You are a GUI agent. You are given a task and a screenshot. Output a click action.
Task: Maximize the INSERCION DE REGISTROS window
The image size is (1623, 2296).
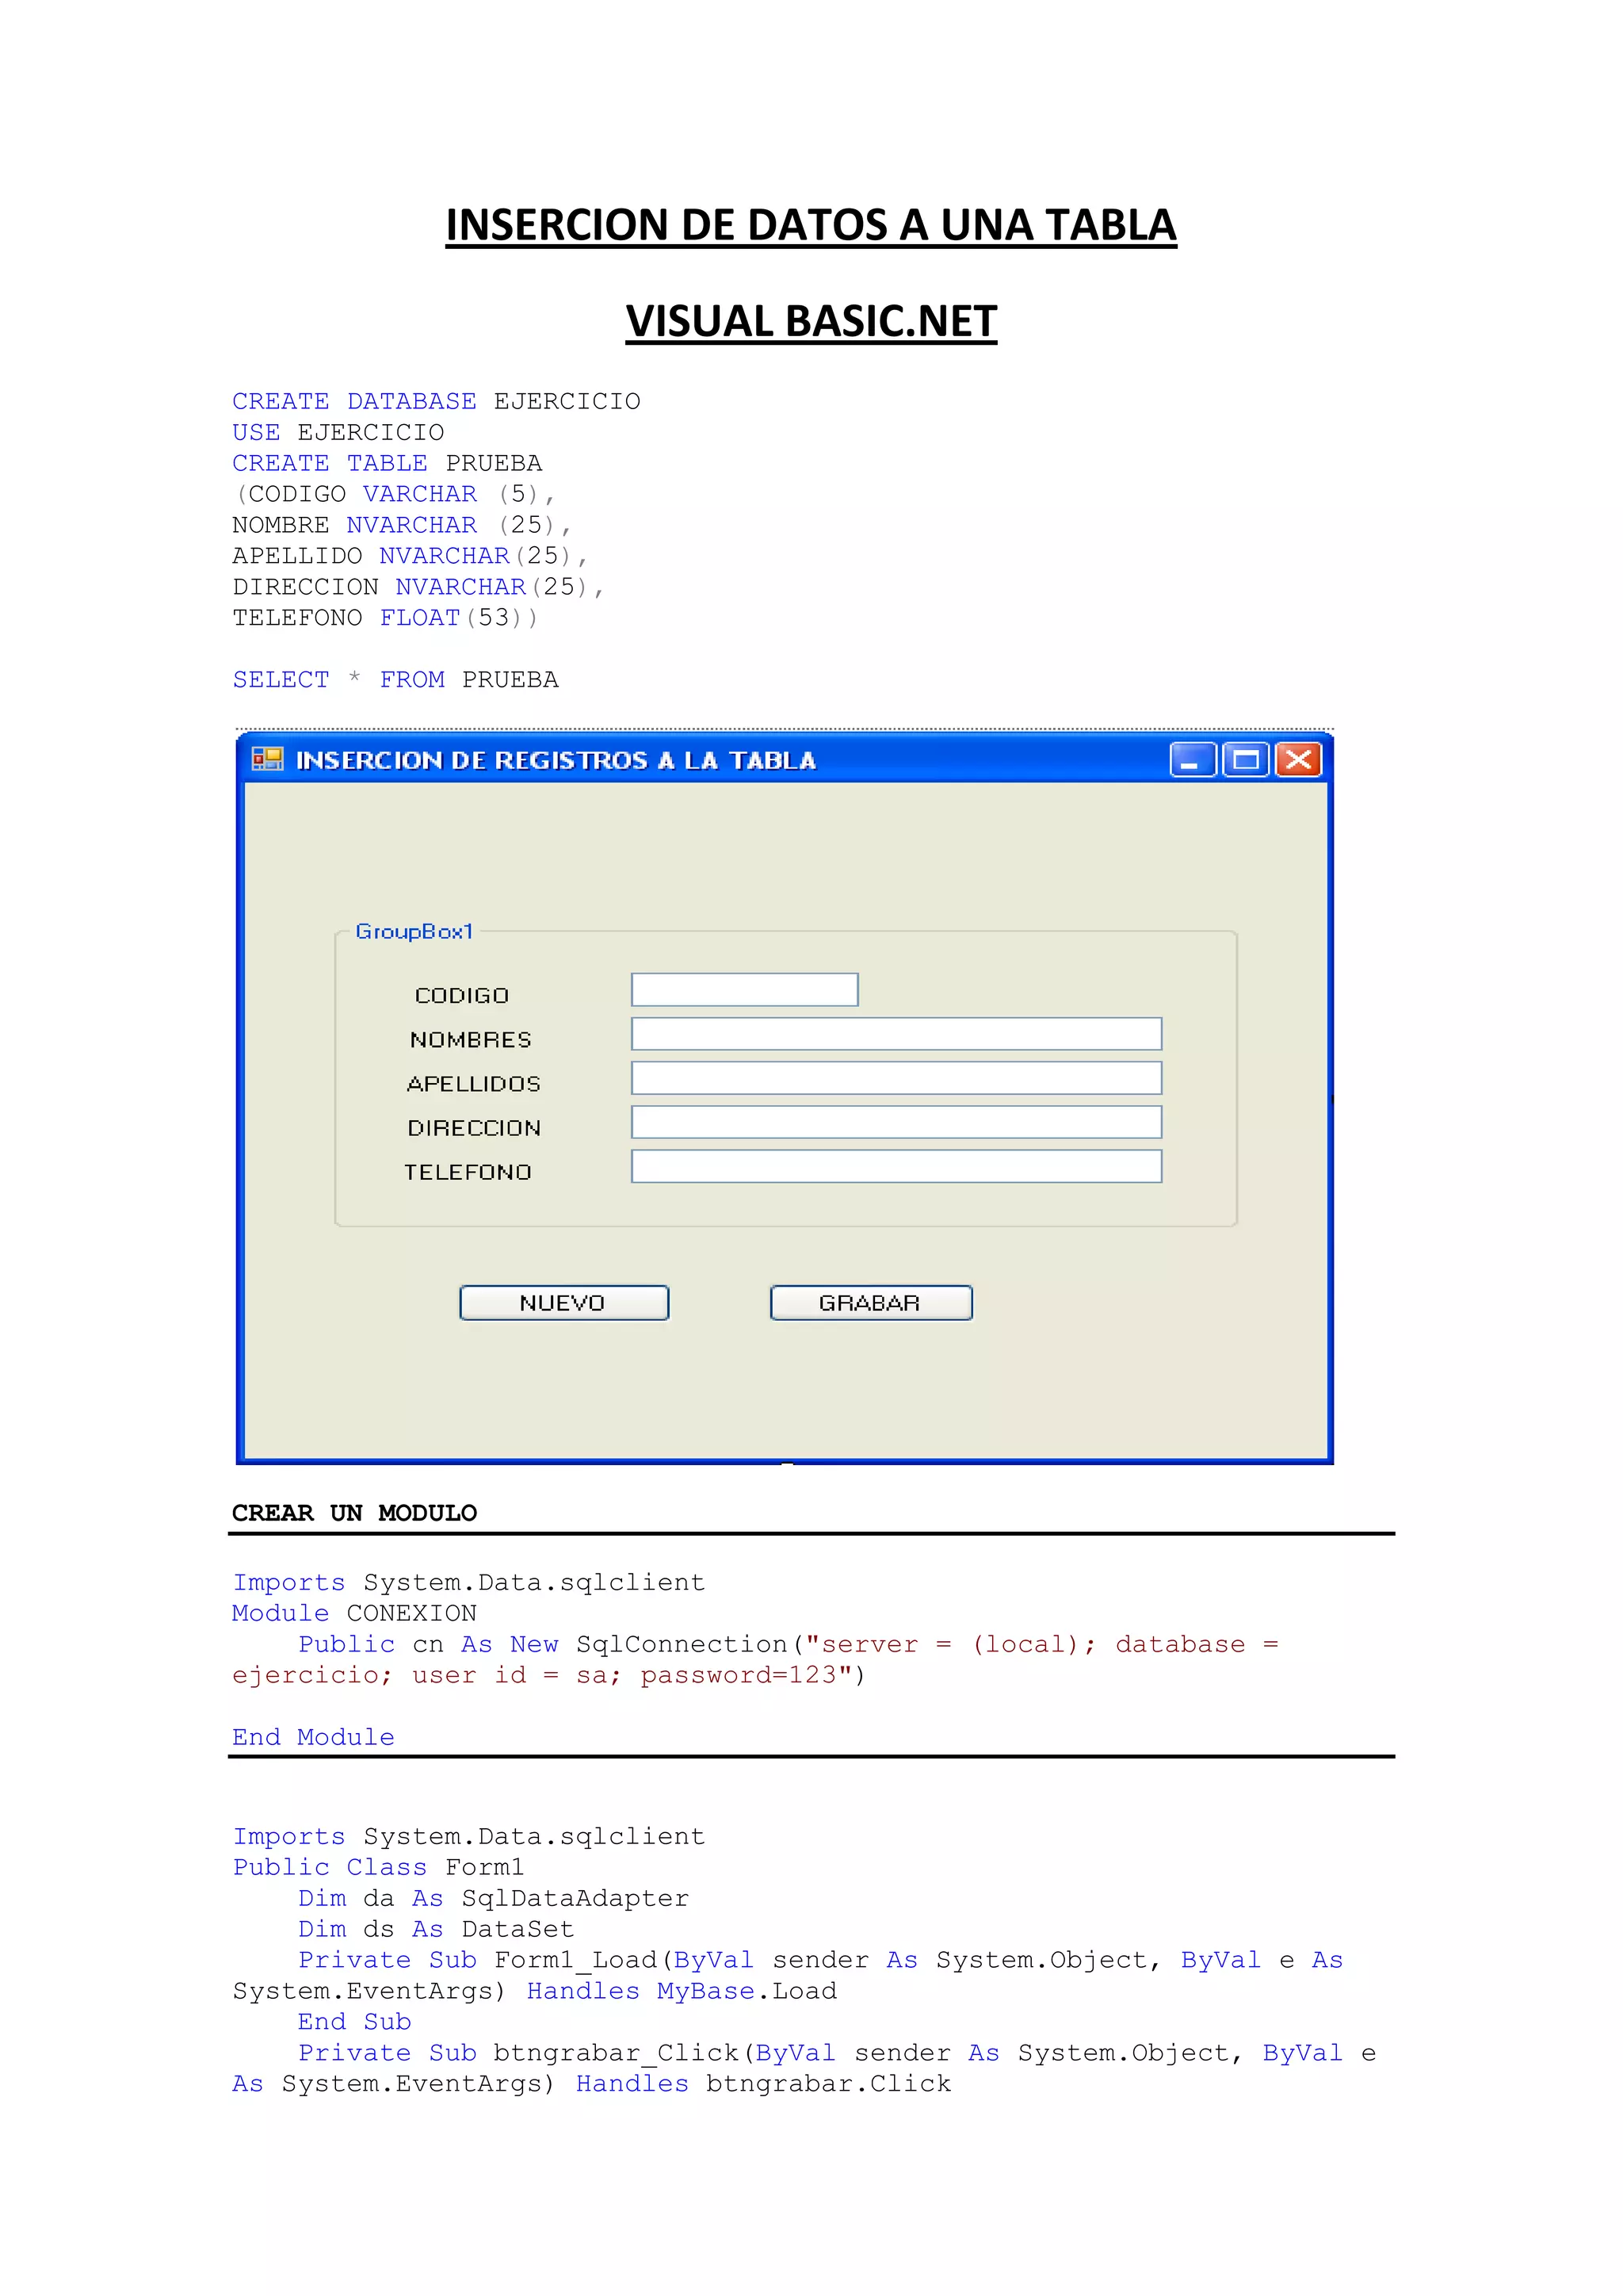coord(1245,760)
